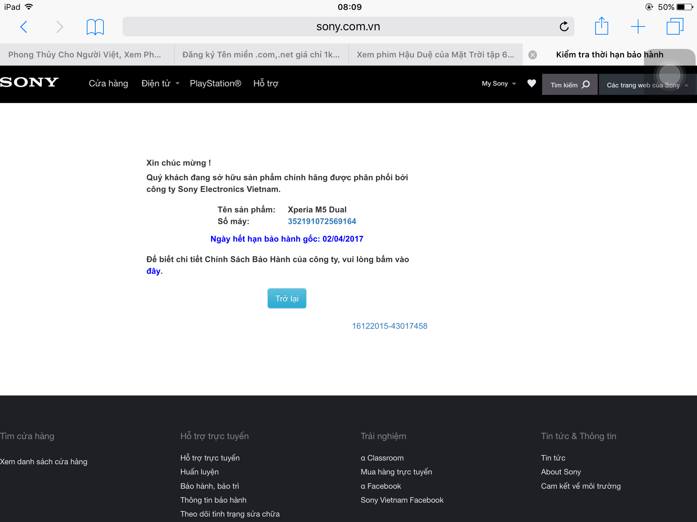Switch to Phong Thủy Cho Người Việt tab
The width and height of the screenshot is (697, 522).
[87, 55]
